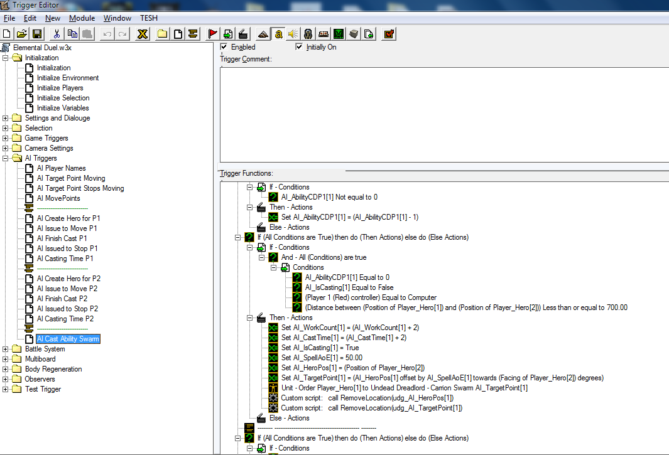Select the 'Elemental Duel.w3x' map root node
The image size is (669, 455).
click(42, 47)
